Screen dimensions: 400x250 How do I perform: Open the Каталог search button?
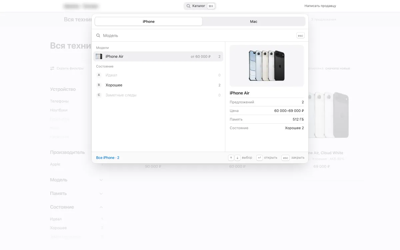[x=200, y=6]
